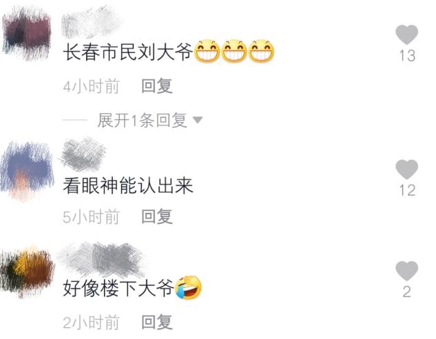This screenshot has width=436, height=339.
Task: Open the second commenter's blue avatar
Action: 27,170
